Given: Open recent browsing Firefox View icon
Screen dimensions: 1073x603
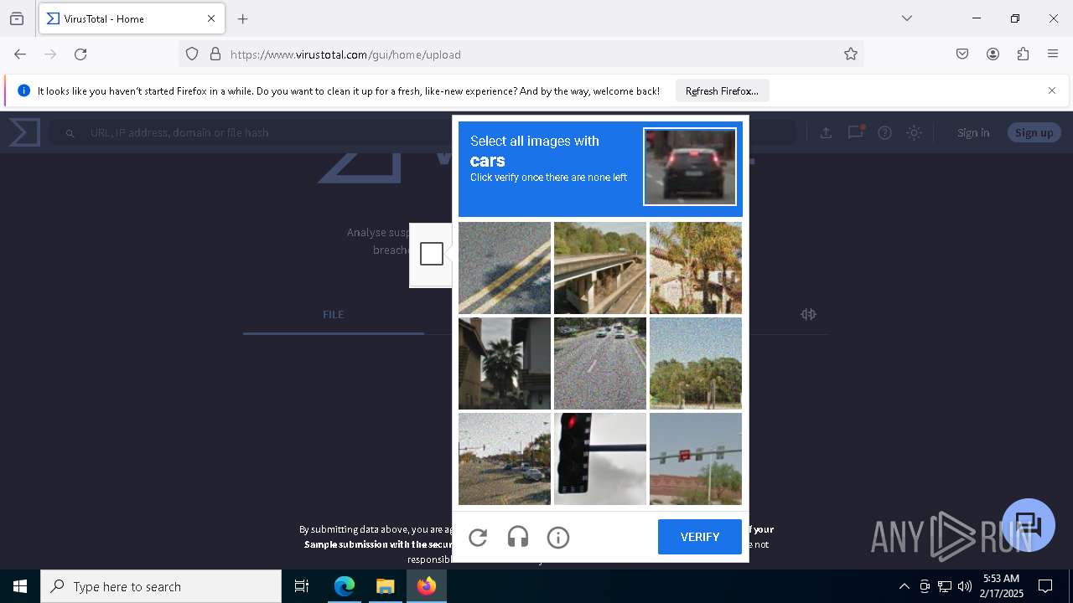Looking at the screenshot, I should click(x=17, y=18).
